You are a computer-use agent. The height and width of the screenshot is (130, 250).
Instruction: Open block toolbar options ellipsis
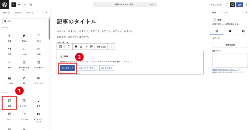(111, 47)
